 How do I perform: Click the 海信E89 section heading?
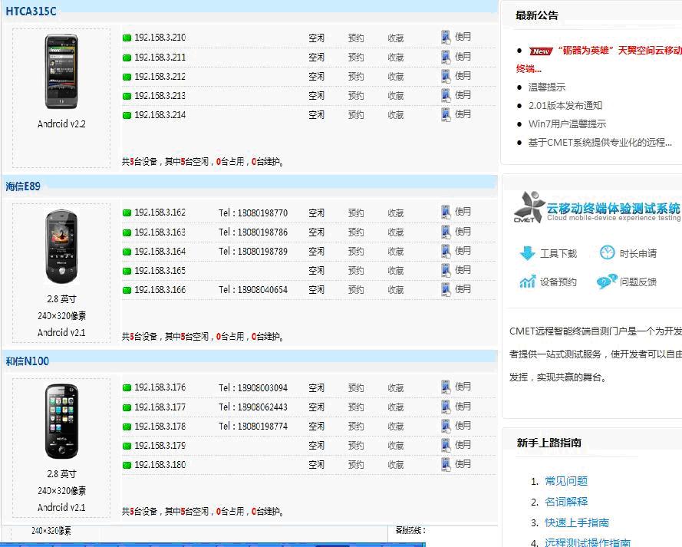23,186
